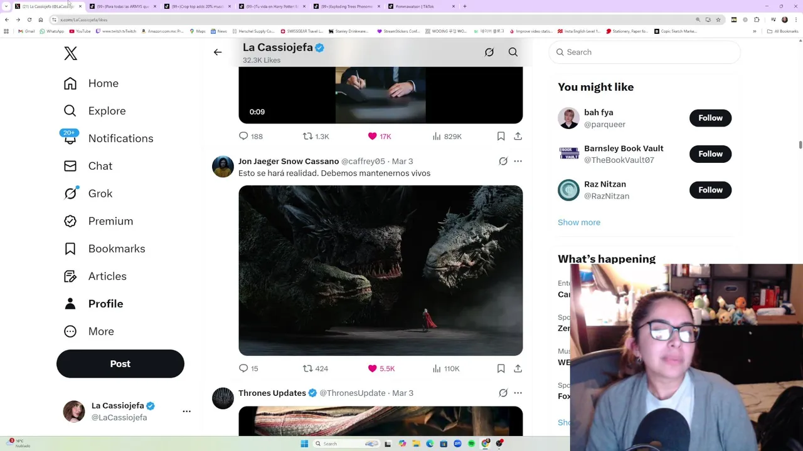803x451 pixels.
Task: Open more options on Jon Jaeger's post
Action: tap(518, 162)
